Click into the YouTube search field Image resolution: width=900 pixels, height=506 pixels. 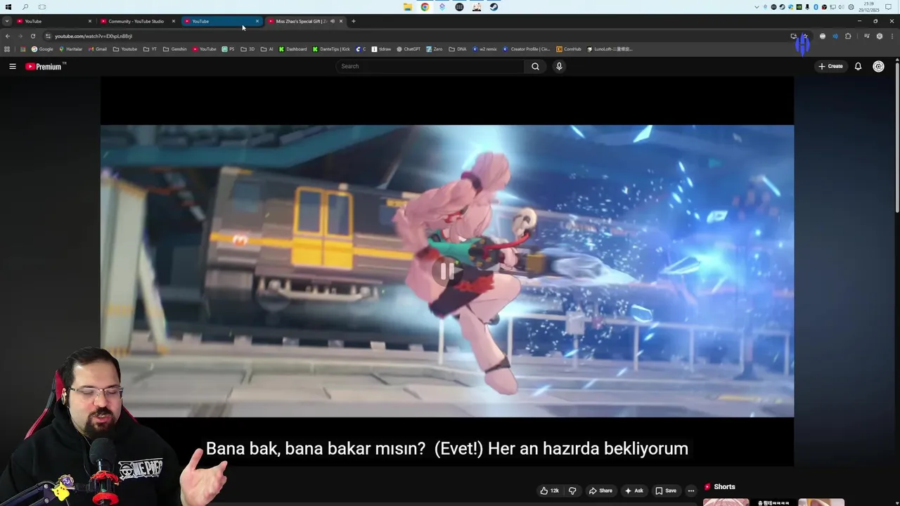click(x=429, y=66)
